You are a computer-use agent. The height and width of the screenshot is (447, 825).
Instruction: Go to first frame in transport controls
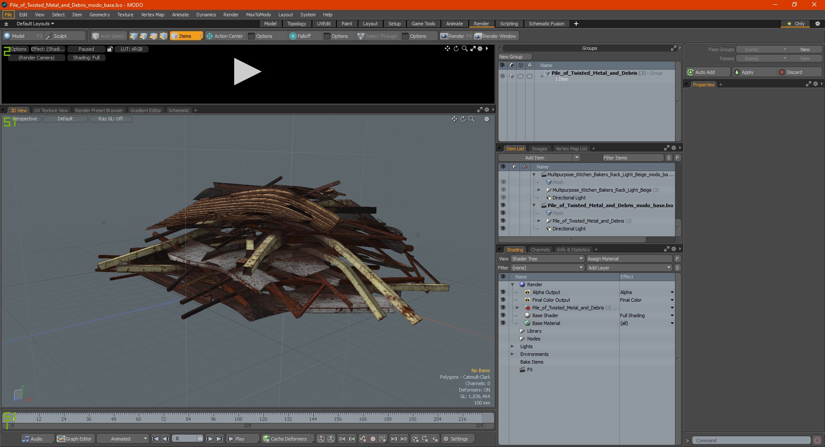[156, 439]
